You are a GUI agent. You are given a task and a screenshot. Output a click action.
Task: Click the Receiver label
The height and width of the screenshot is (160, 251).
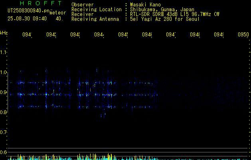coord(83,14)
